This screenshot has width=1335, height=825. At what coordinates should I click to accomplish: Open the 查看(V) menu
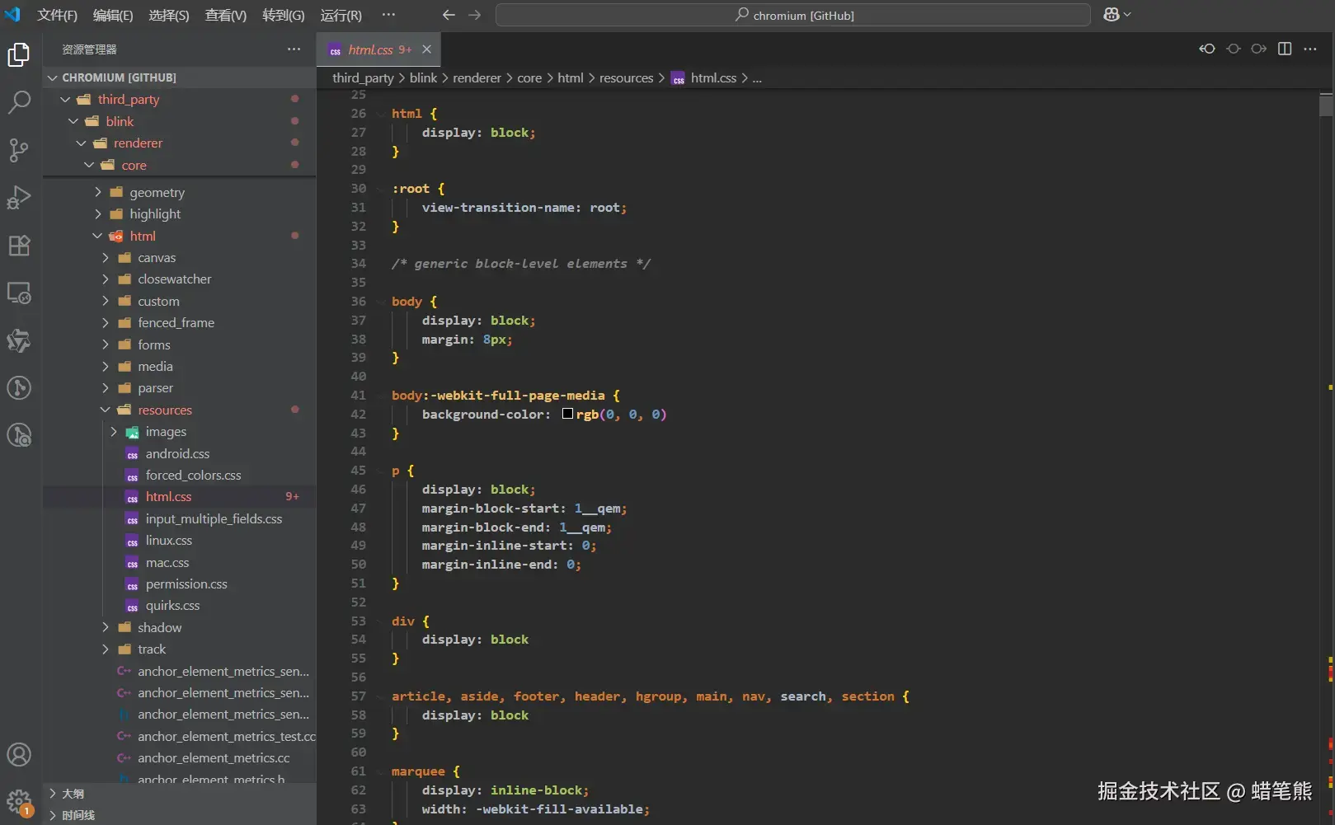[x=225, y=15]
